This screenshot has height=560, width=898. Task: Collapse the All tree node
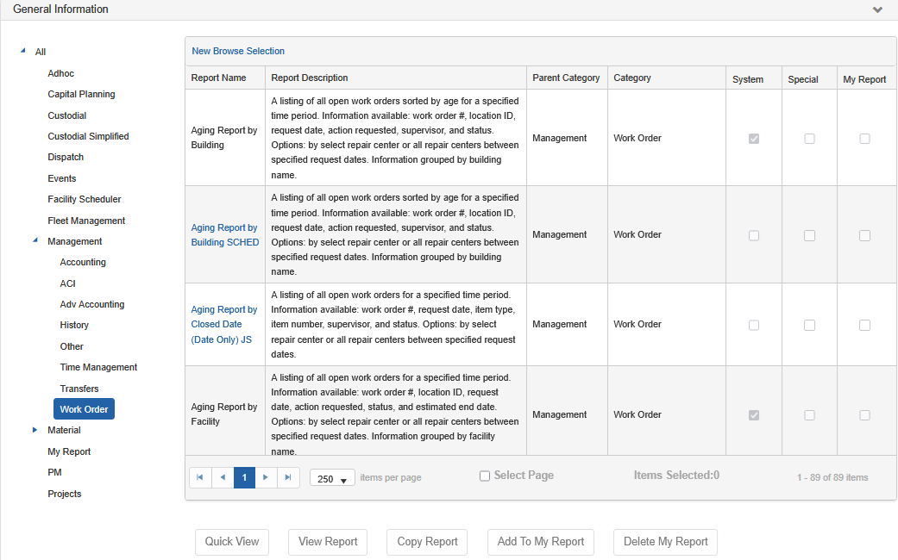(x=23, y=51)
